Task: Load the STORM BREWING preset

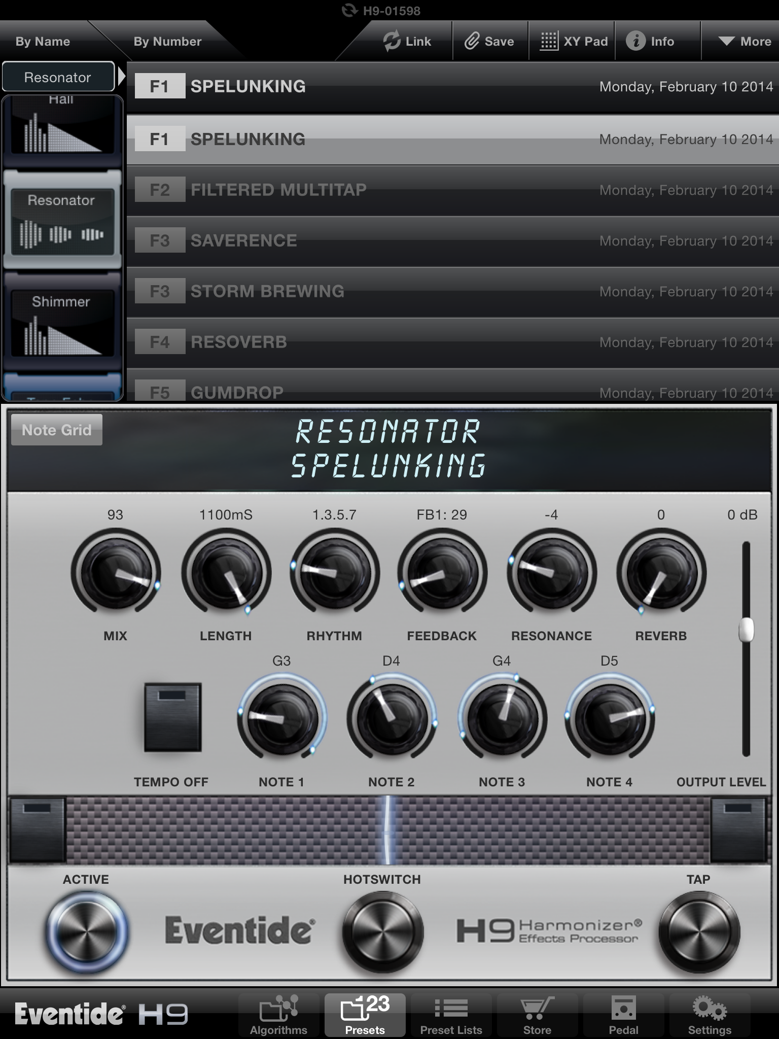Action: 452,292
